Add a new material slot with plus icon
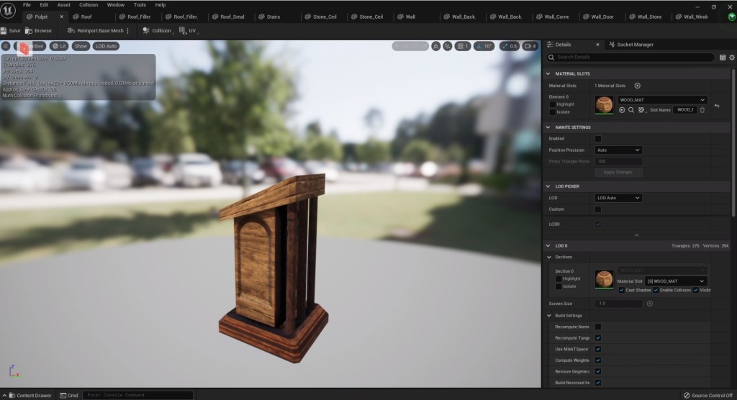Image resolution: width=737 pixels, height=400 pixels. pyautogui.click(x=637, y=86)
